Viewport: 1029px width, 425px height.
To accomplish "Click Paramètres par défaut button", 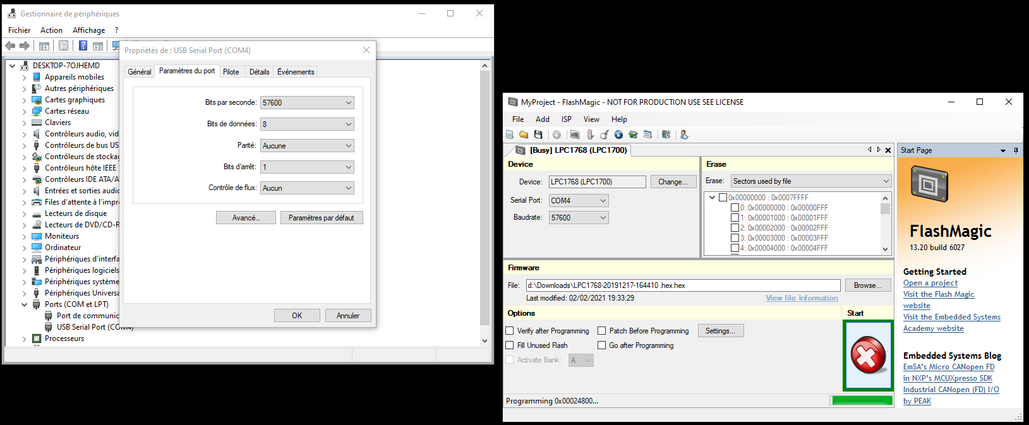I will point(322,218).
